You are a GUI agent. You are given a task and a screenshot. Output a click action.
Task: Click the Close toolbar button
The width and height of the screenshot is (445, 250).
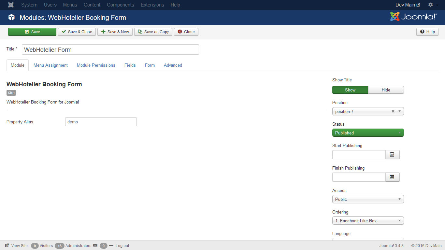point(186,32)
